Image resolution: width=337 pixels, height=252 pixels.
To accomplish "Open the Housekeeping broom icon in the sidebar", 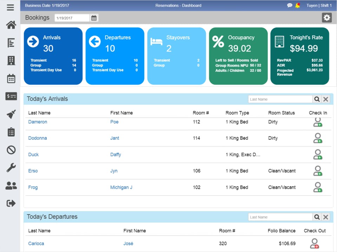I will 11,114.
